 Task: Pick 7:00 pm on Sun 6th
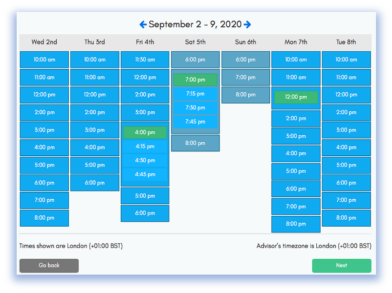245,78
